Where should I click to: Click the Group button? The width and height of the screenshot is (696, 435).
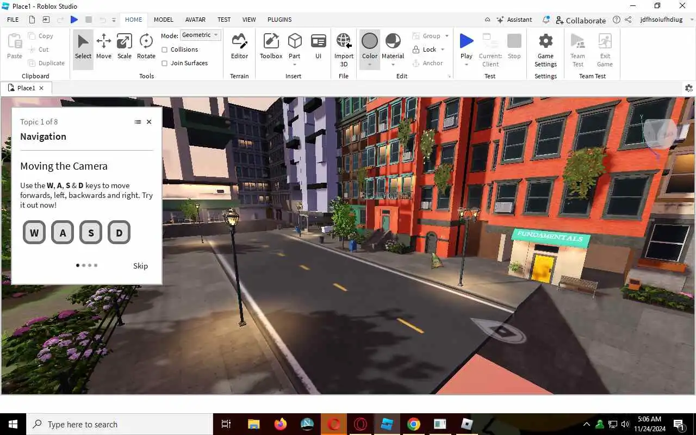pos(426,36)
